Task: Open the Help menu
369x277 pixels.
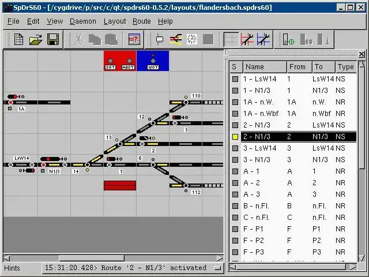Action: (165, 21)
